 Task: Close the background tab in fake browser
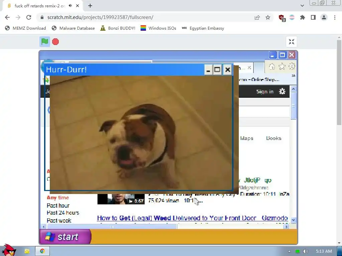249,68
